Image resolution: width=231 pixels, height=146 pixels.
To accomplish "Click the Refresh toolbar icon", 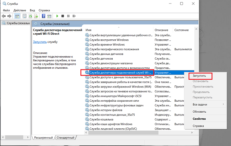I will [x=31, y=16].
